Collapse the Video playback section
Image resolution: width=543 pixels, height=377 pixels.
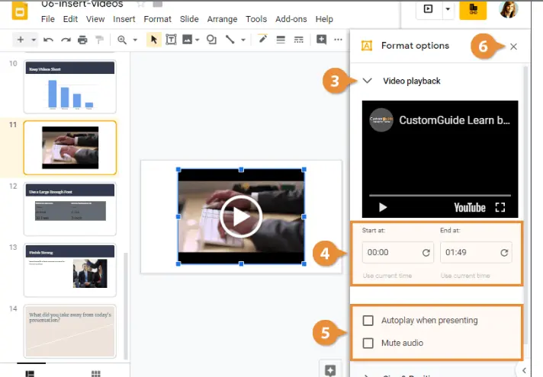(x=368, y=81)
